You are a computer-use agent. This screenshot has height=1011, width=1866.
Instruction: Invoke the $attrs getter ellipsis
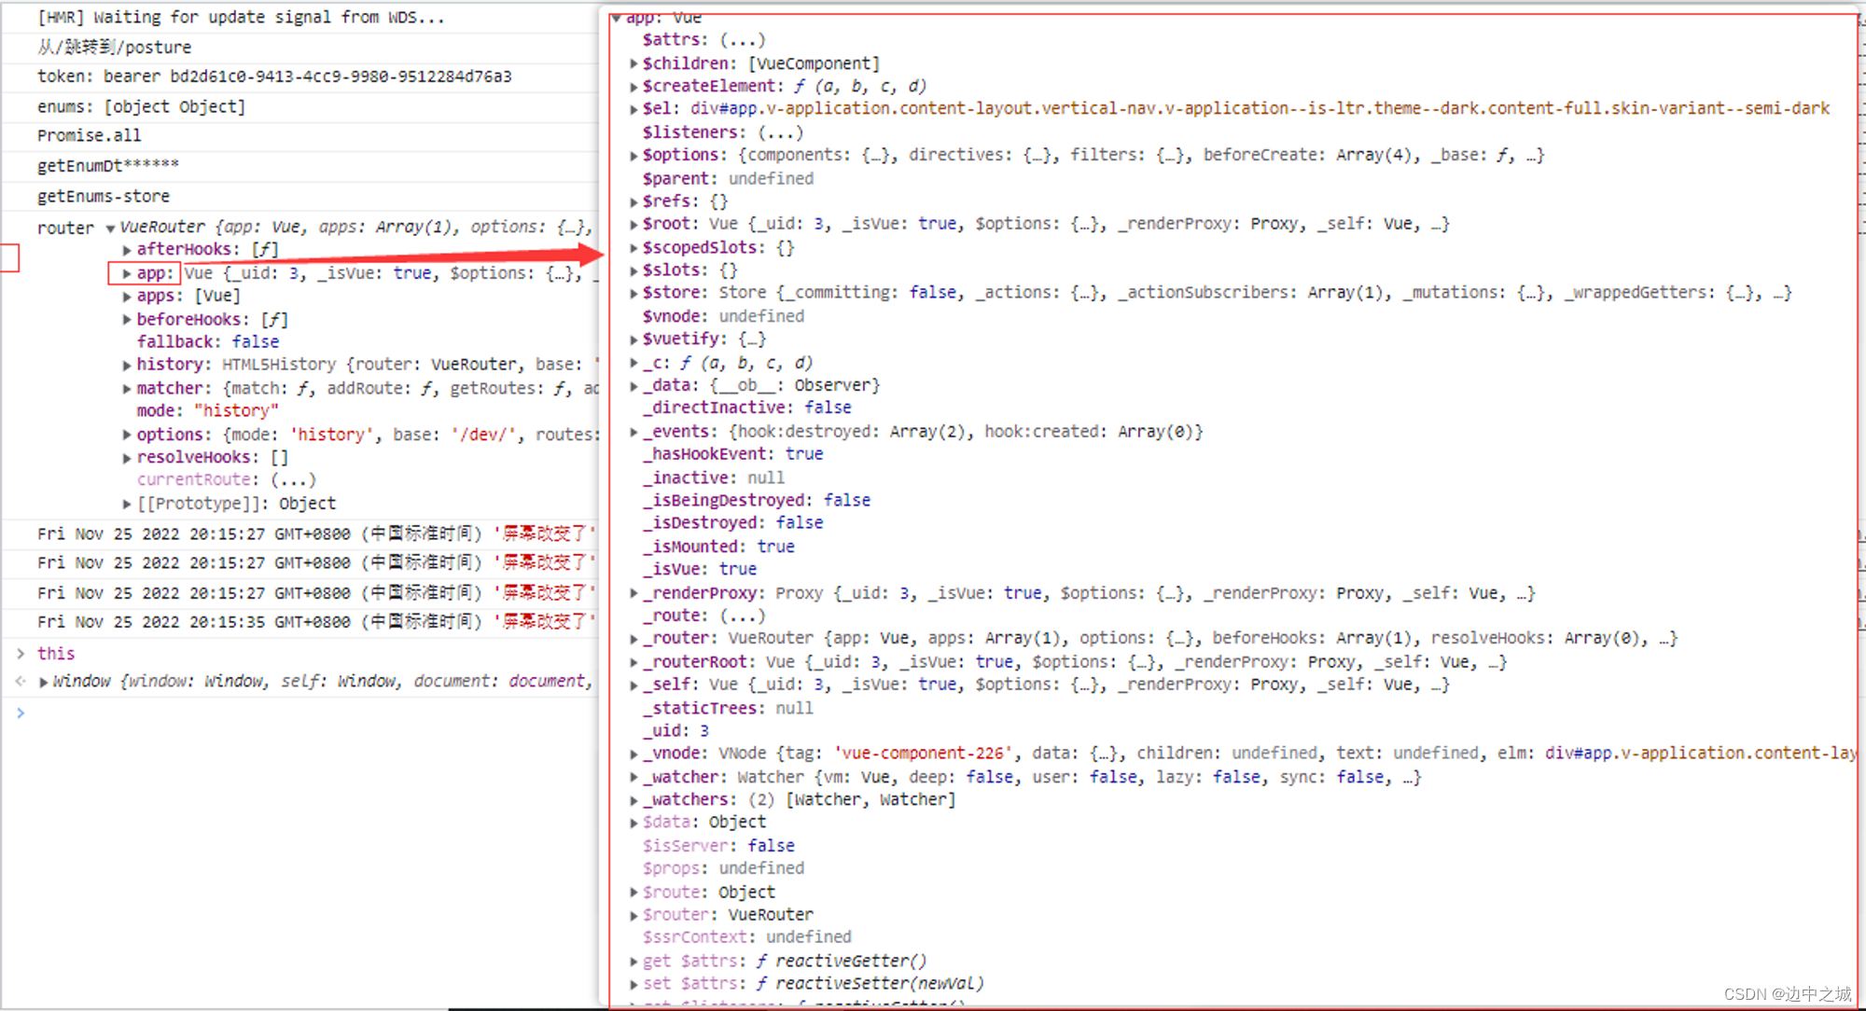click(742, 40)
